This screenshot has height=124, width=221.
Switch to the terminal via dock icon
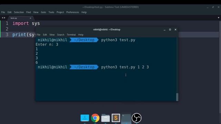pyautogui.click(x=126, y=118)
